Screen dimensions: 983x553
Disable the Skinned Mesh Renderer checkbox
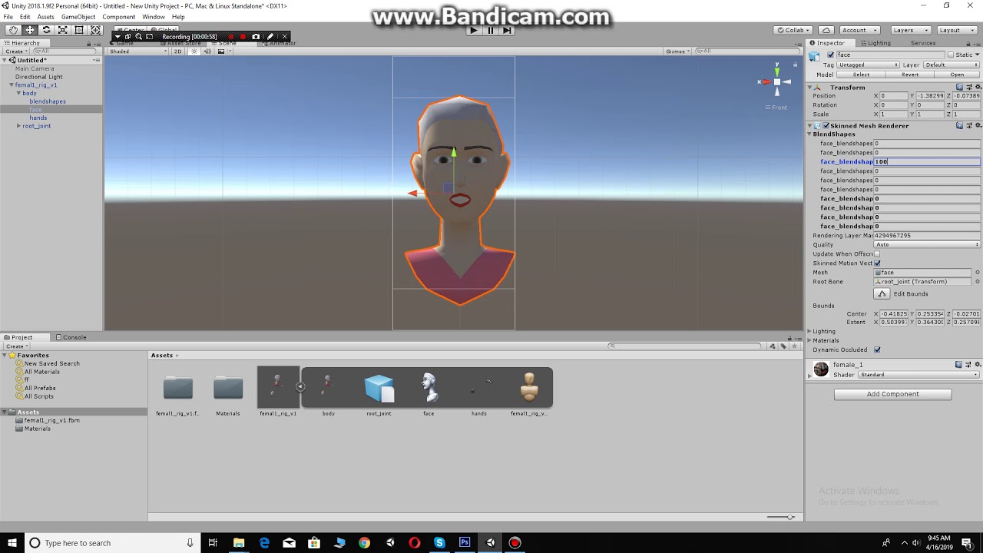(x=826, y=126)
